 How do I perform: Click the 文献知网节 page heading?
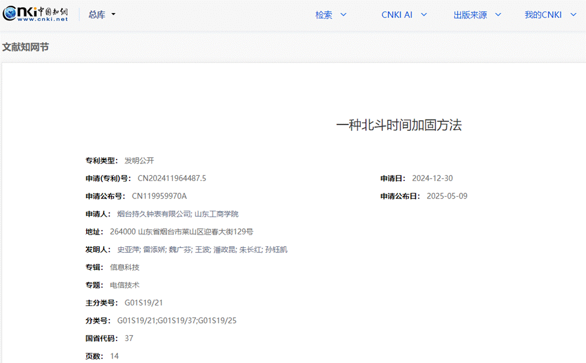[x=25, y=47]
